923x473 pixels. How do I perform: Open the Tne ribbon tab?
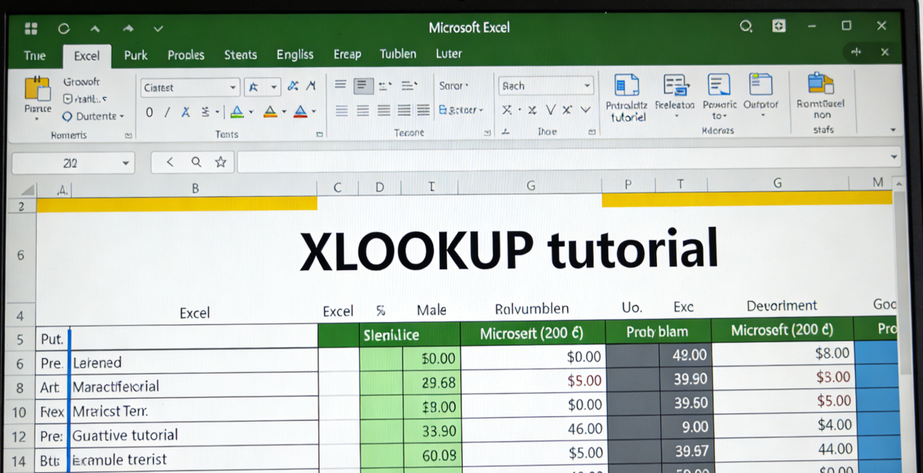coord(35,55)
